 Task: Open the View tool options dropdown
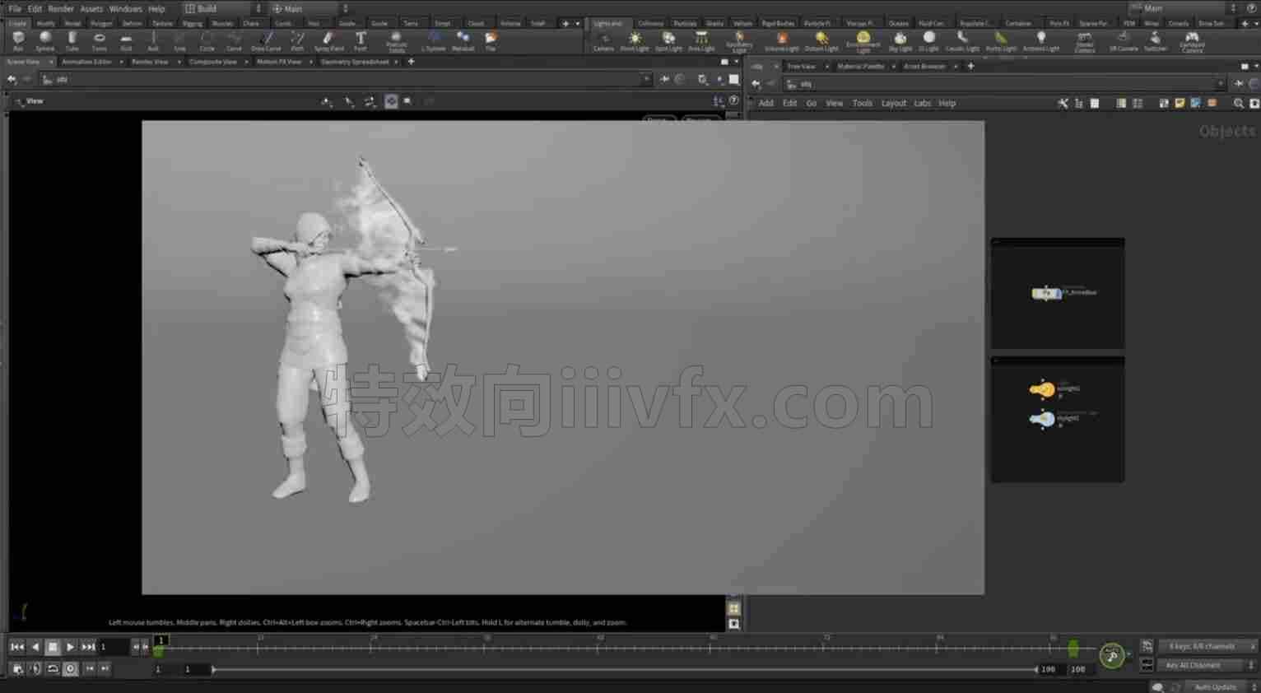pyautogui.click(x=30, y=101)
